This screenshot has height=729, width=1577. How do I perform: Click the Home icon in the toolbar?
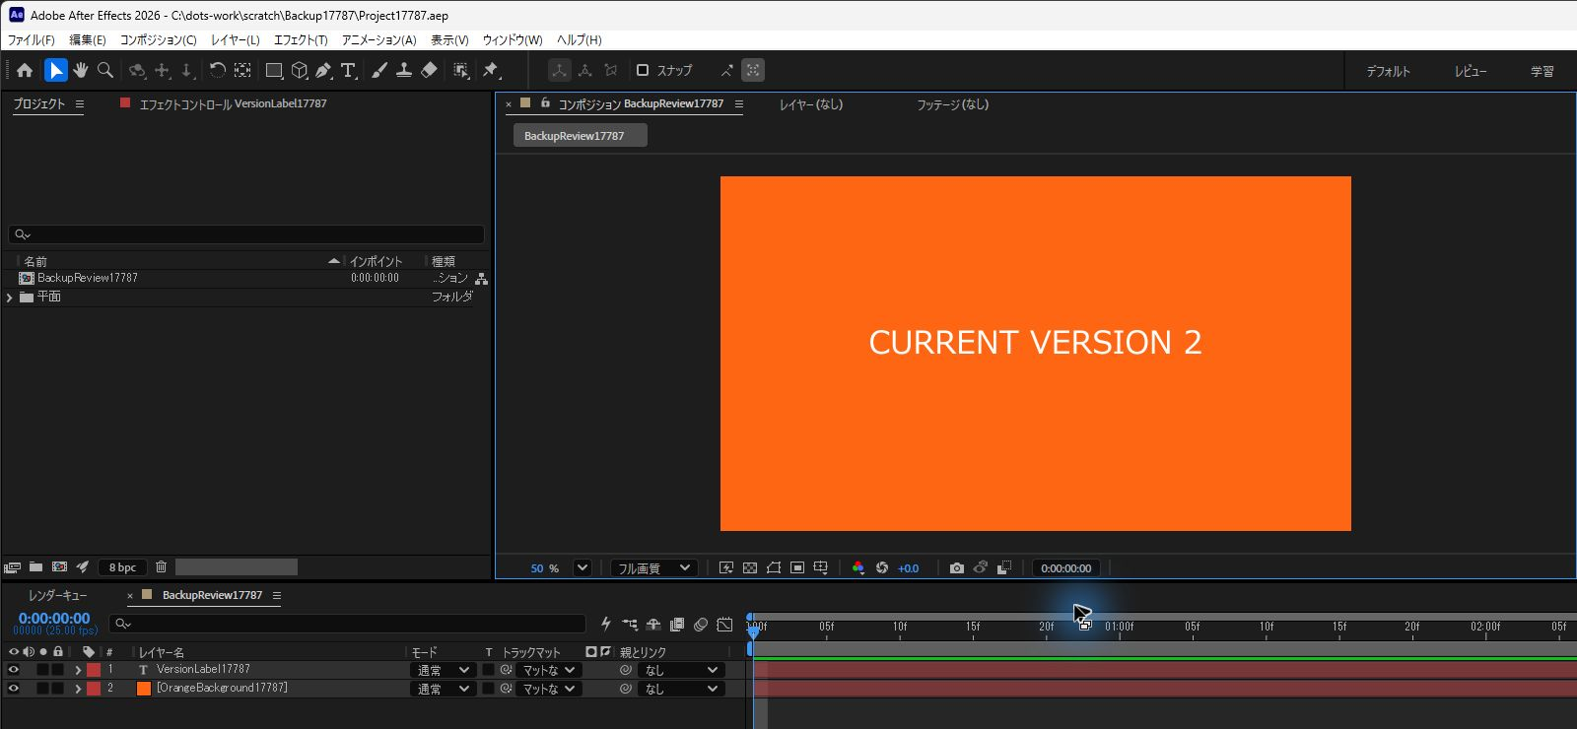click(25, 70)
